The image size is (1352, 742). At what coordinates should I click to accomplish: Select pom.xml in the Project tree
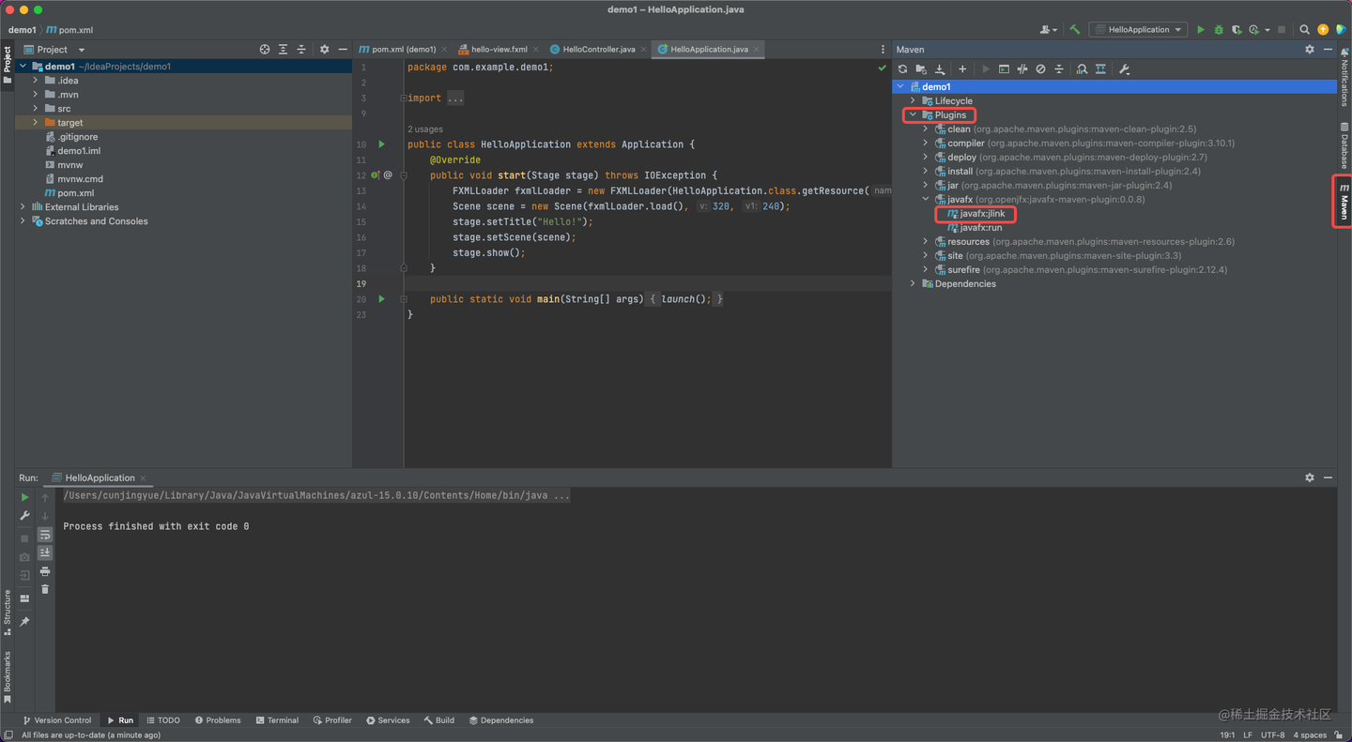tap(75, 193)
